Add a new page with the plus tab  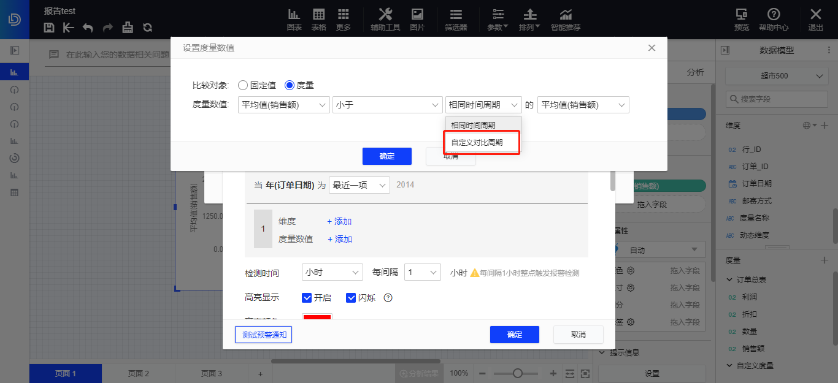pos(260,373)
